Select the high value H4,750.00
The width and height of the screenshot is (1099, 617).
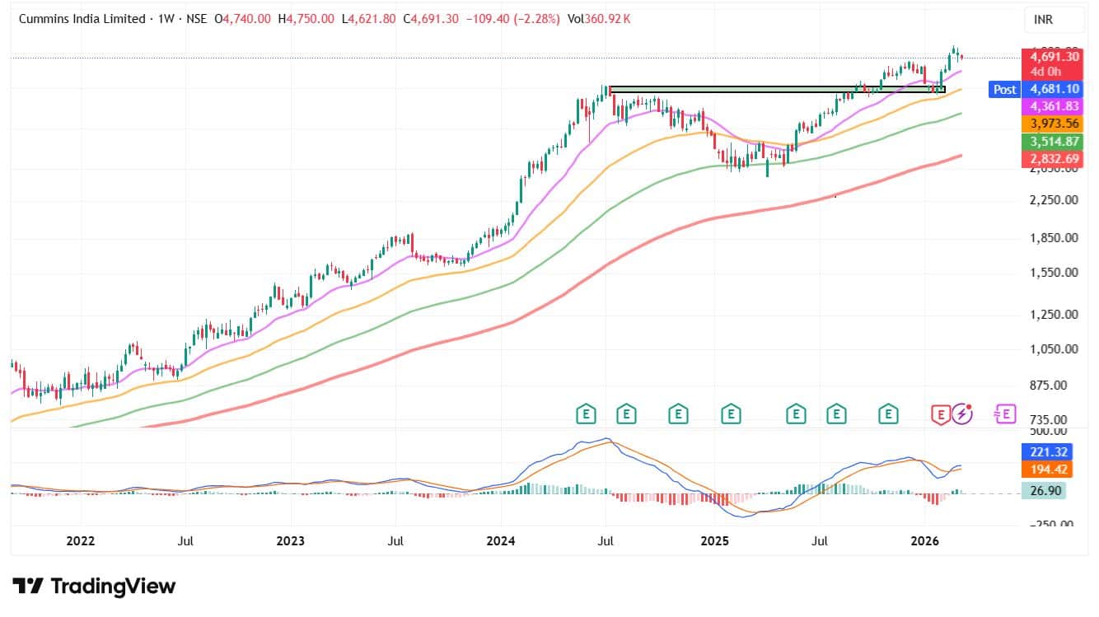point(306,18)
